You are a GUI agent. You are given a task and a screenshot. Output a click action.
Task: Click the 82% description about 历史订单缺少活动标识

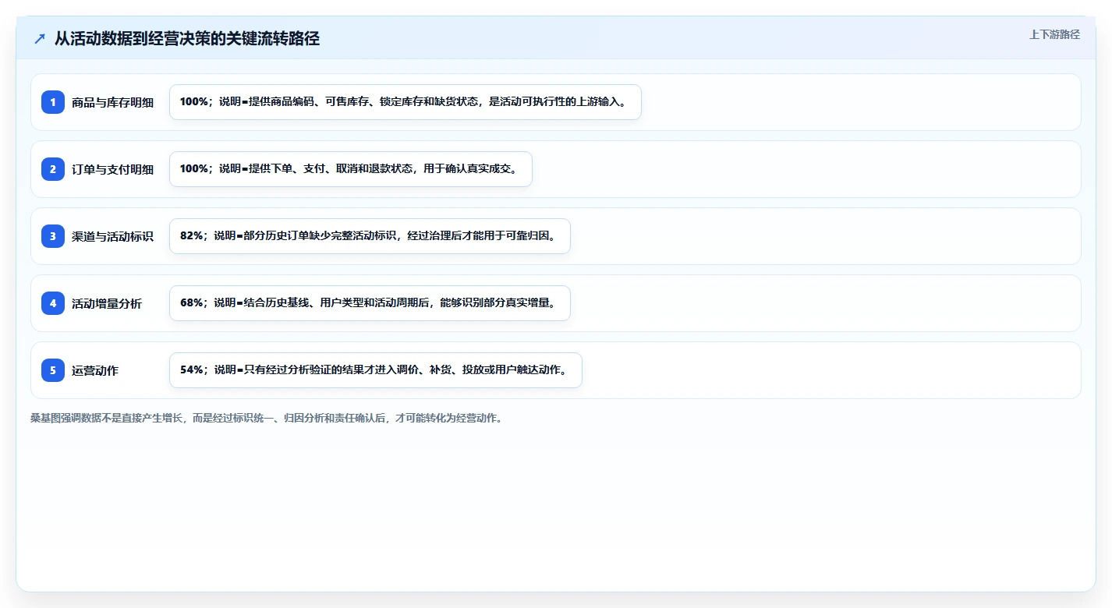click(370, 236)
